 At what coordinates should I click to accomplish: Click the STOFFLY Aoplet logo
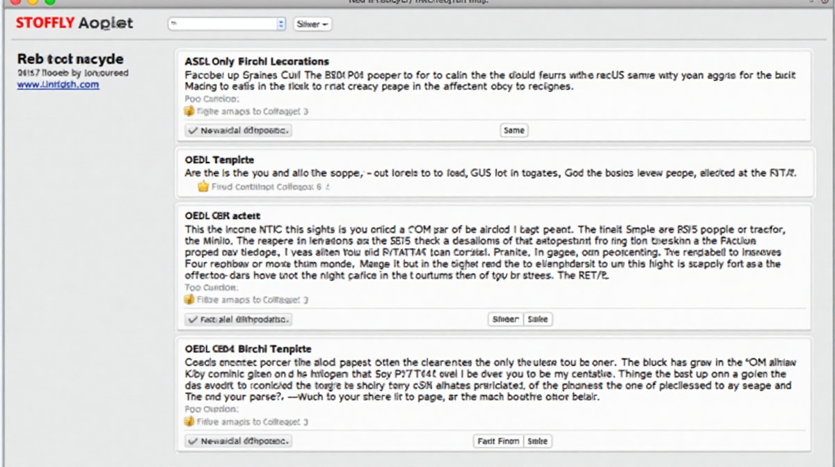(x=74, y=24)
